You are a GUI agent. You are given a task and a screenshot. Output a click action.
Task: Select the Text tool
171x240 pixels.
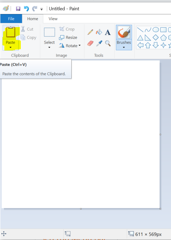[108, 32]
